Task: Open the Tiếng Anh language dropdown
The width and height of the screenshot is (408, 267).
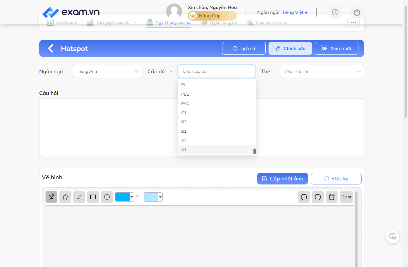Action: point(108,72)
